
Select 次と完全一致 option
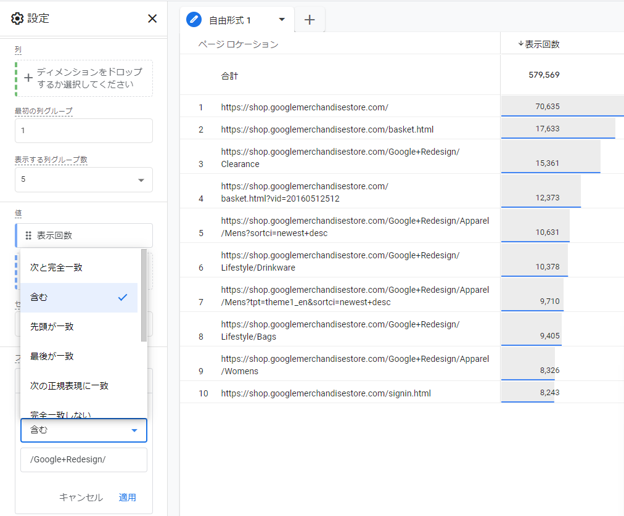click(79, 268)
